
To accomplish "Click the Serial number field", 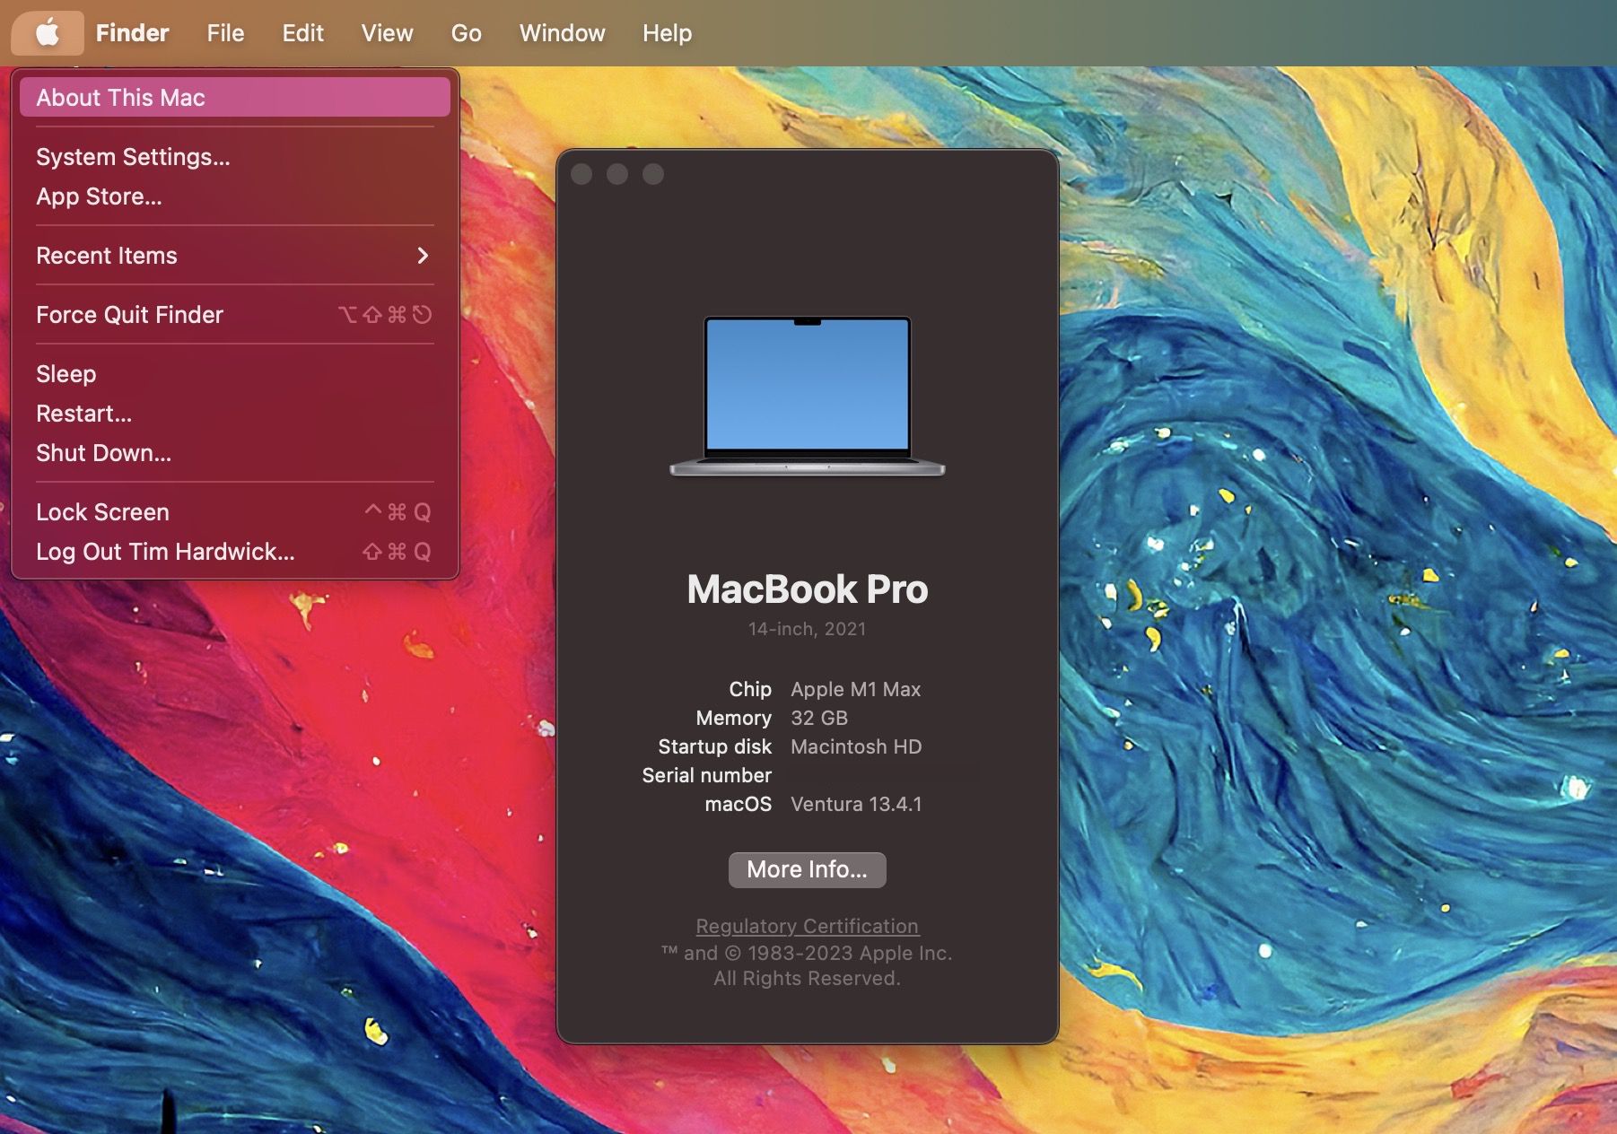I will tap(706, 775).
